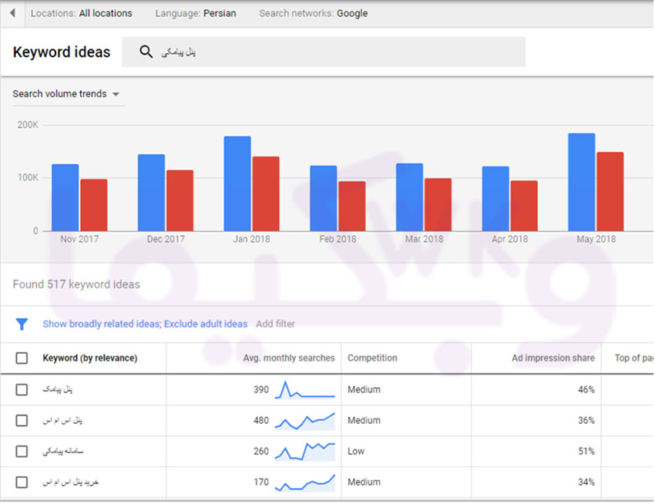Sort by Competition column header
The width and height of the screenshot is (655, 504).
(x=372, y=358)
